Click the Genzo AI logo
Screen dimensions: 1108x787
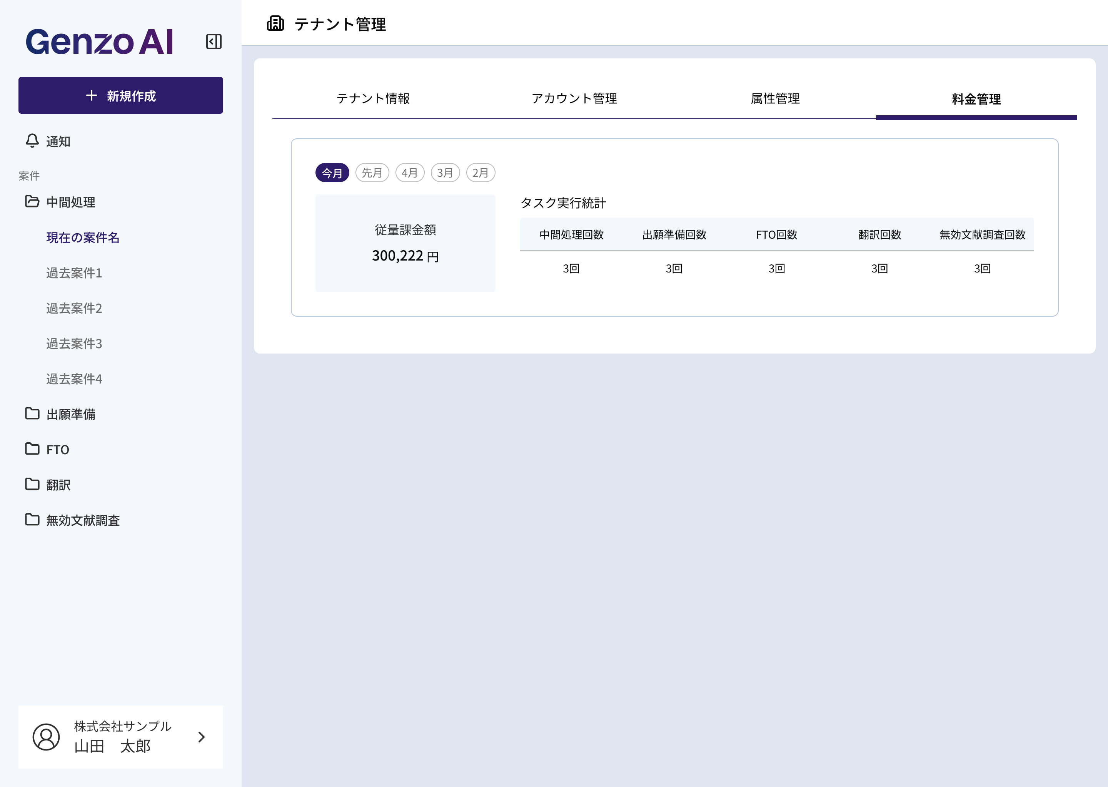[x=99, y=42]
